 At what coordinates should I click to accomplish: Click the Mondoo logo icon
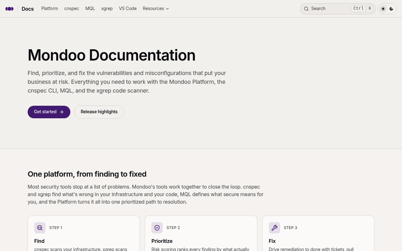point(9,9)
